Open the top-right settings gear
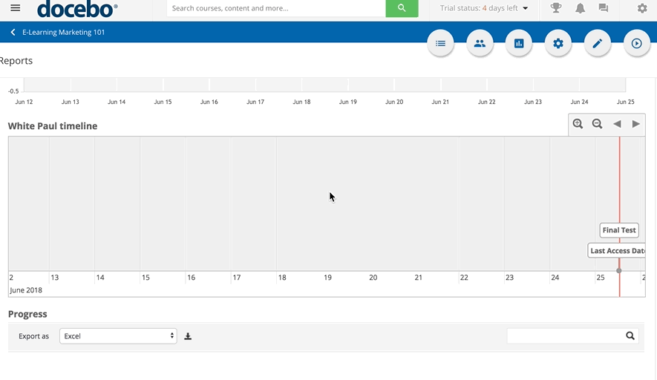This screenshot has height=380, width=657. click(642, 8)
